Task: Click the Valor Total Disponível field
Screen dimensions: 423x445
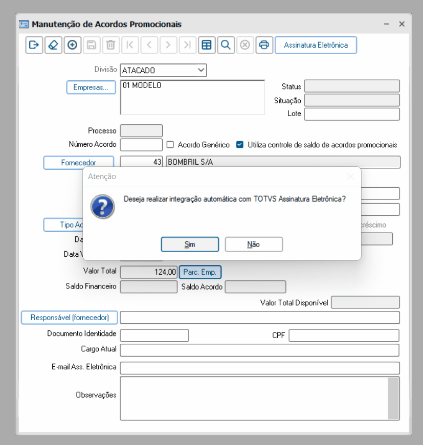Action: [365, 302]
